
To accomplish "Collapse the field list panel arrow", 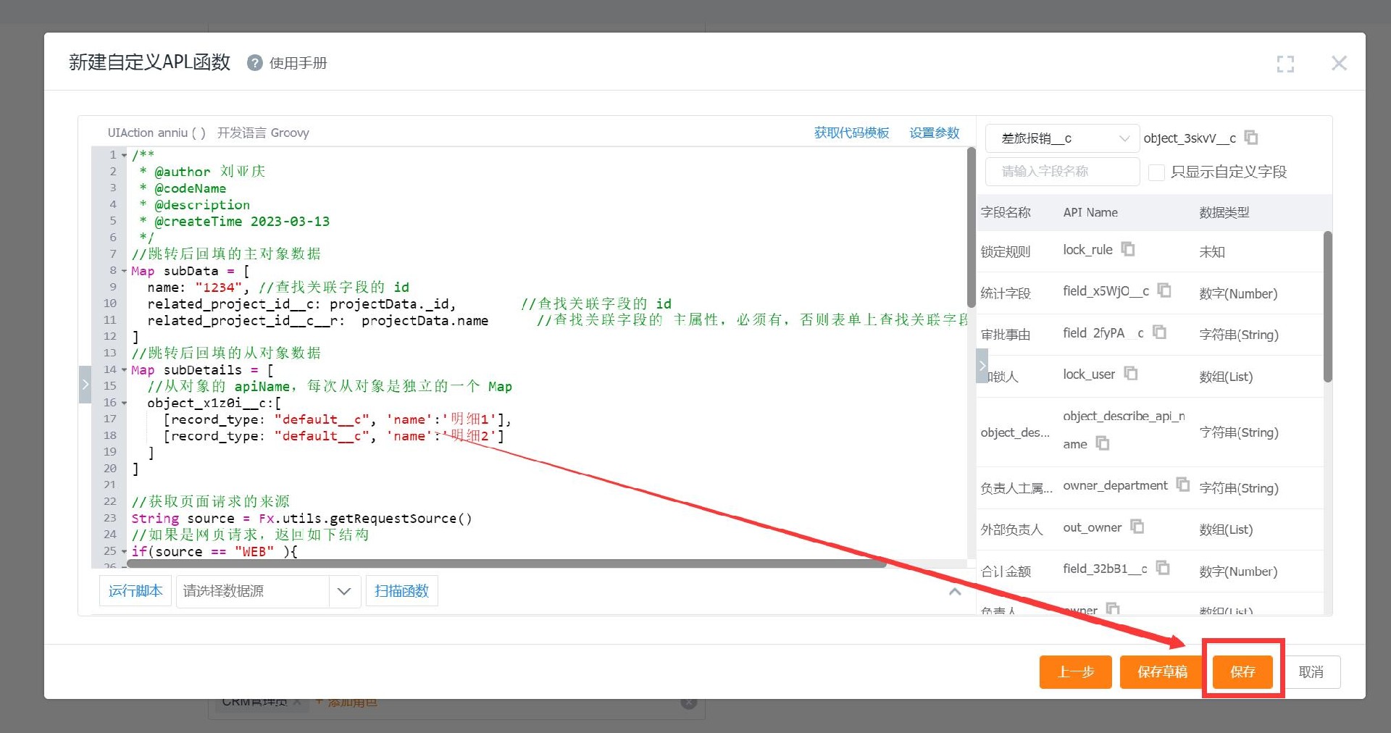I will click(x=982, y=366).
